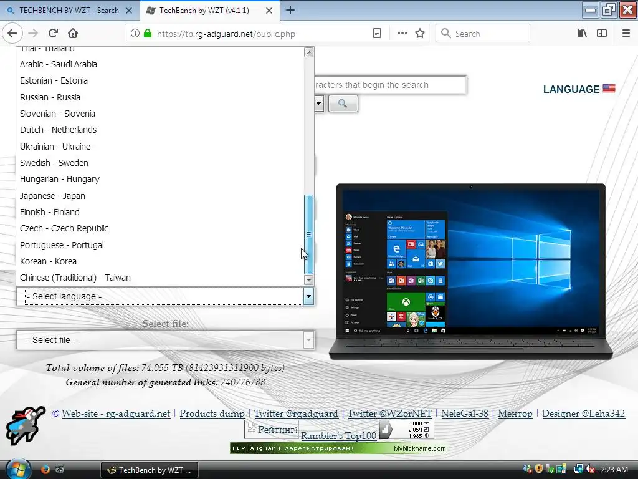Go back with the browser Back arrow
The width and height of the screenshot is (638, 479).
point(12,34)
